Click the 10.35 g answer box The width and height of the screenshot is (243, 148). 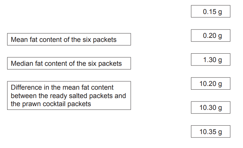211,132
